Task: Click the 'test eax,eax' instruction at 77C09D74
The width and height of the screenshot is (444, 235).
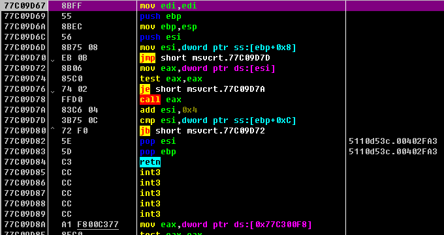Action: (171, 79)
